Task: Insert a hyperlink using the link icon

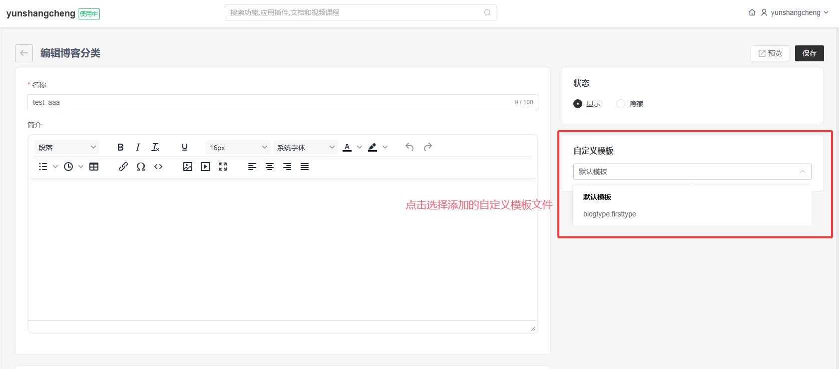Action: tap(123, 167)
